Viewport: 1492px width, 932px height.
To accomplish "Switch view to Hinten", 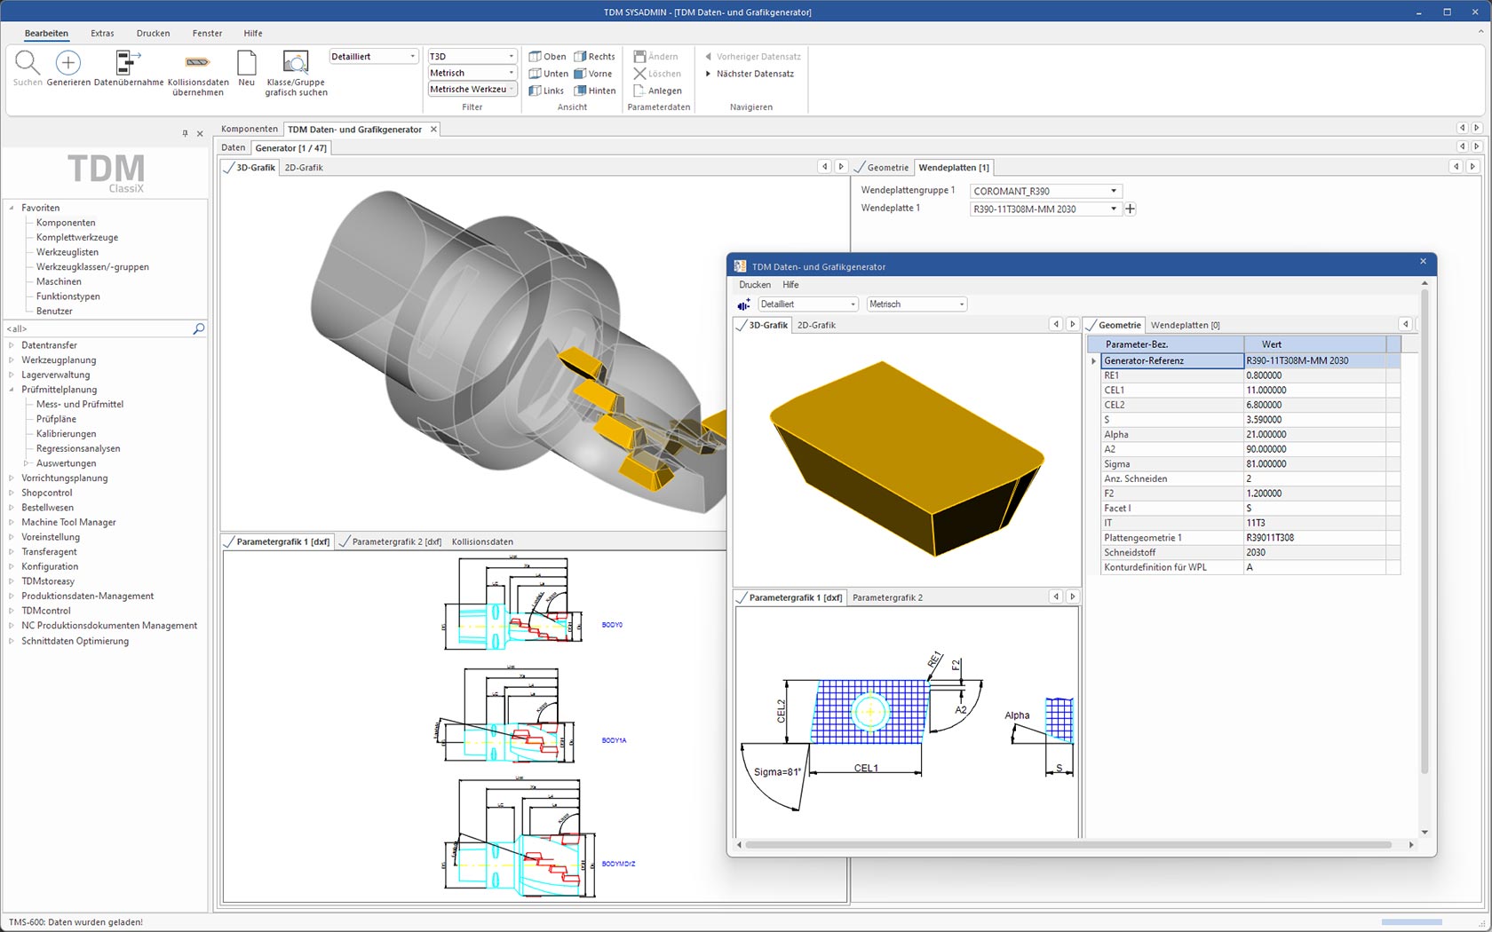I will (595, 91).
